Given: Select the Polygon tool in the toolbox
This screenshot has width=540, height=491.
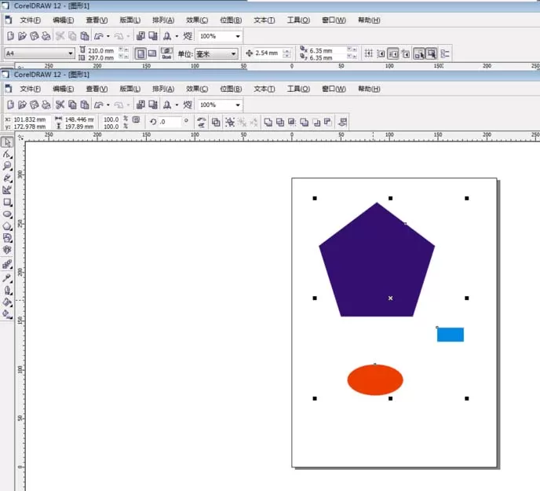Looking at the screenshot, I should pyautogui.click(x=7, y=226).
